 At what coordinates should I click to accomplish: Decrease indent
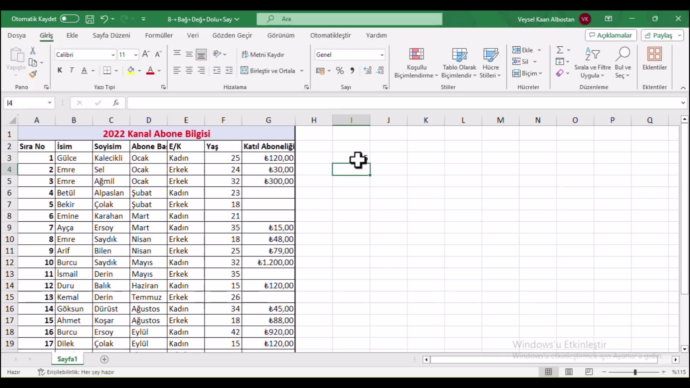[x=217, y=70]
